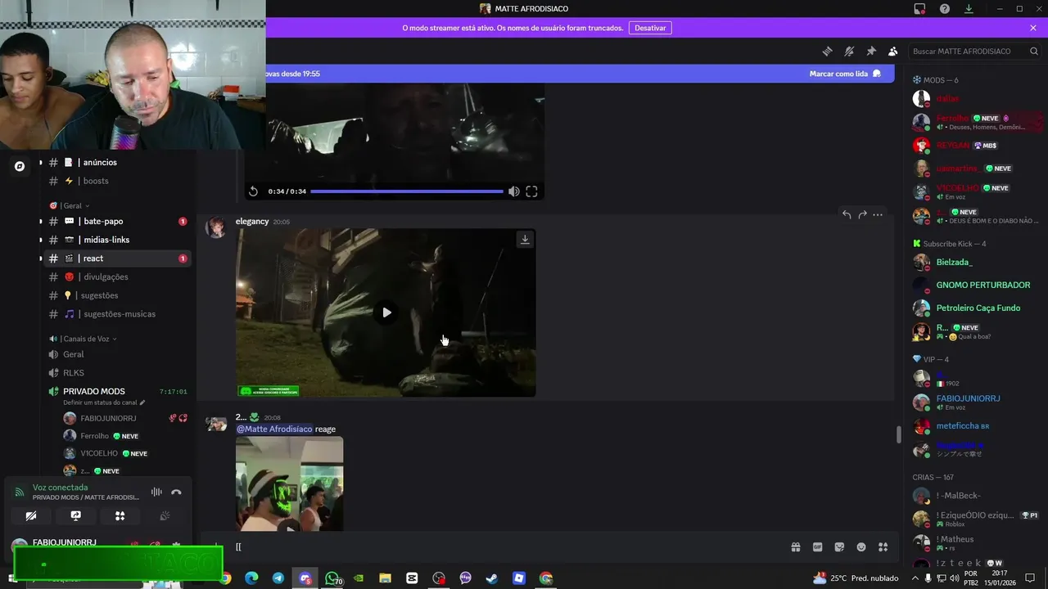Screen dimensions: 1048x589
Task: Open the GIF picker
Action: [x=817, y=547]
